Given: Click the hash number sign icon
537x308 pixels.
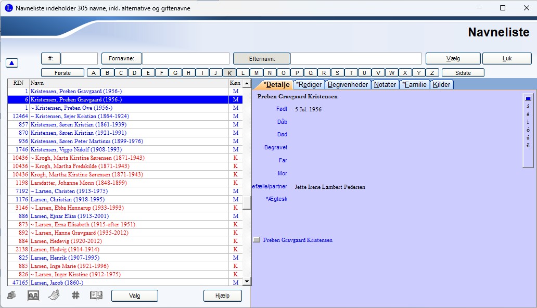Looking at the screenshot, I should [x=75, y=296].
